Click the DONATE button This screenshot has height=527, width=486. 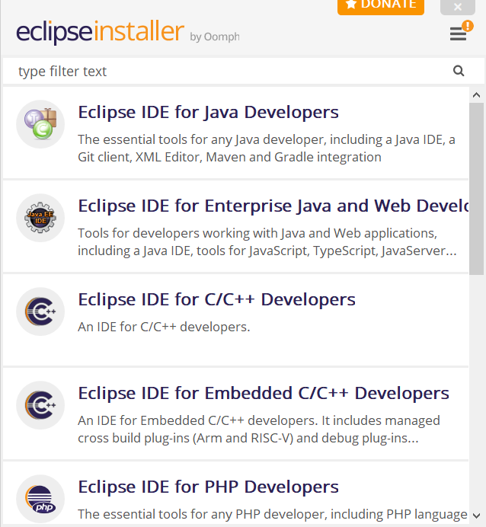(x=381, y=6)
